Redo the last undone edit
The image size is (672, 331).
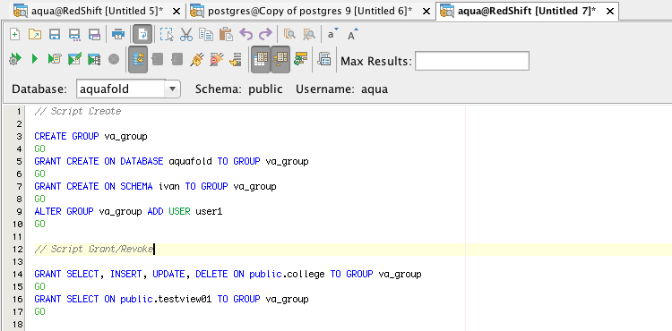pyautogui.click(x=266, y=35)
